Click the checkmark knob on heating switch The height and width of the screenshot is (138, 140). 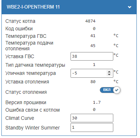tap(116, 90)
